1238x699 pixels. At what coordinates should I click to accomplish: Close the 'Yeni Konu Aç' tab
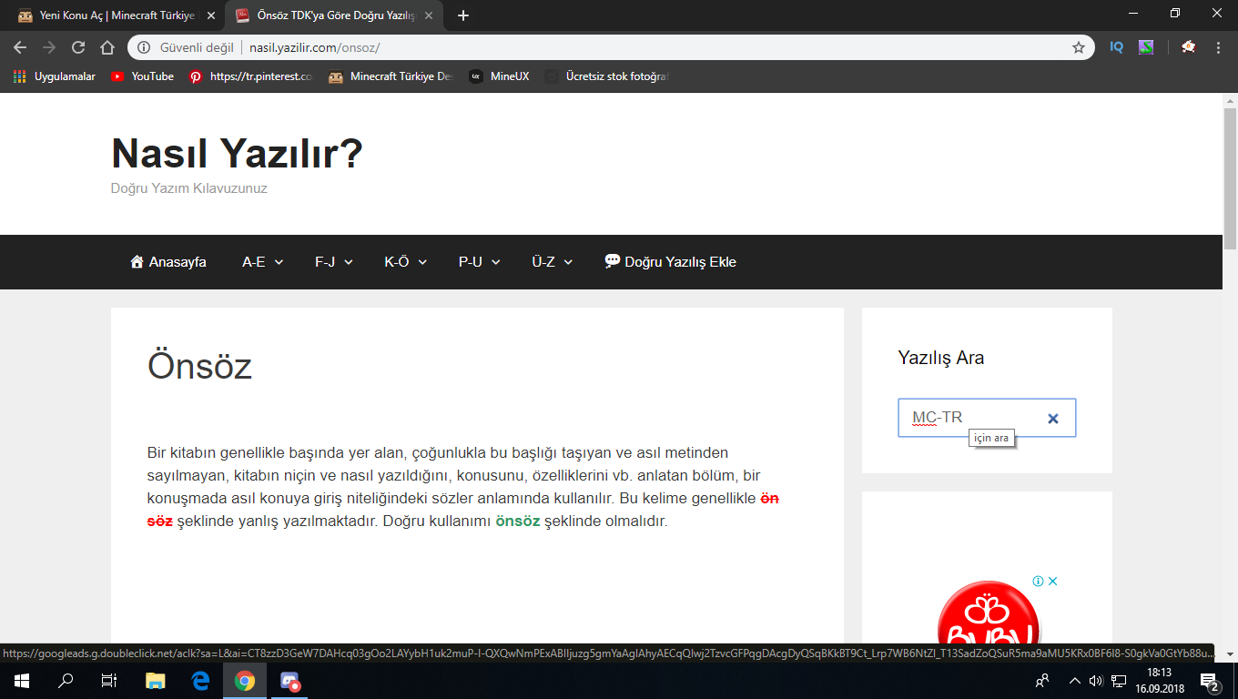click(x=211, y=15)
